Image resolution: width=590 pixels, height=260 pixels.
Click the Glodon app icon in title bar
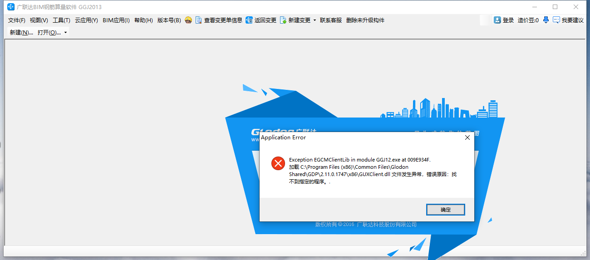tap(11, 7)
